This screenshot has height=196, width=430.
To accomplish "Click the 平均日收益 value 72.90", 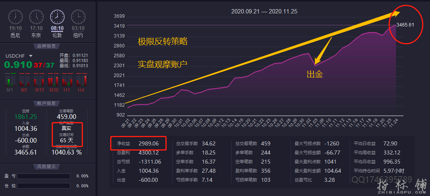I will (390, 143).
